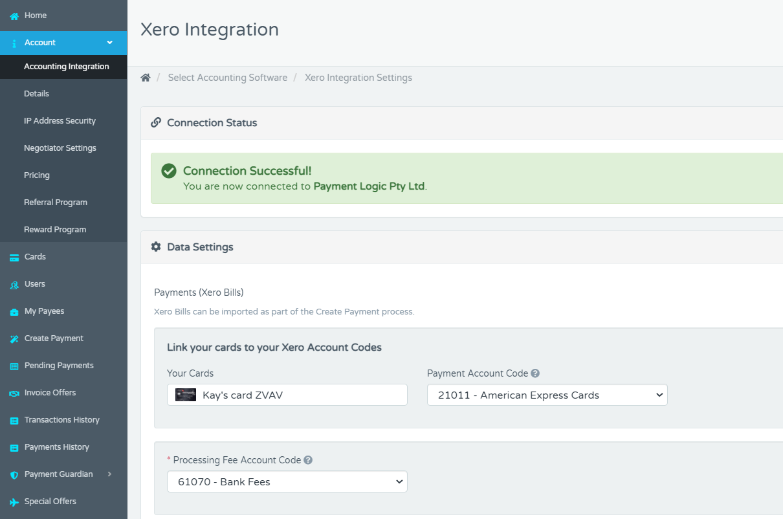Click the Xero Bills can be imported note
The image size is (783, 519).
pos(284,312)
